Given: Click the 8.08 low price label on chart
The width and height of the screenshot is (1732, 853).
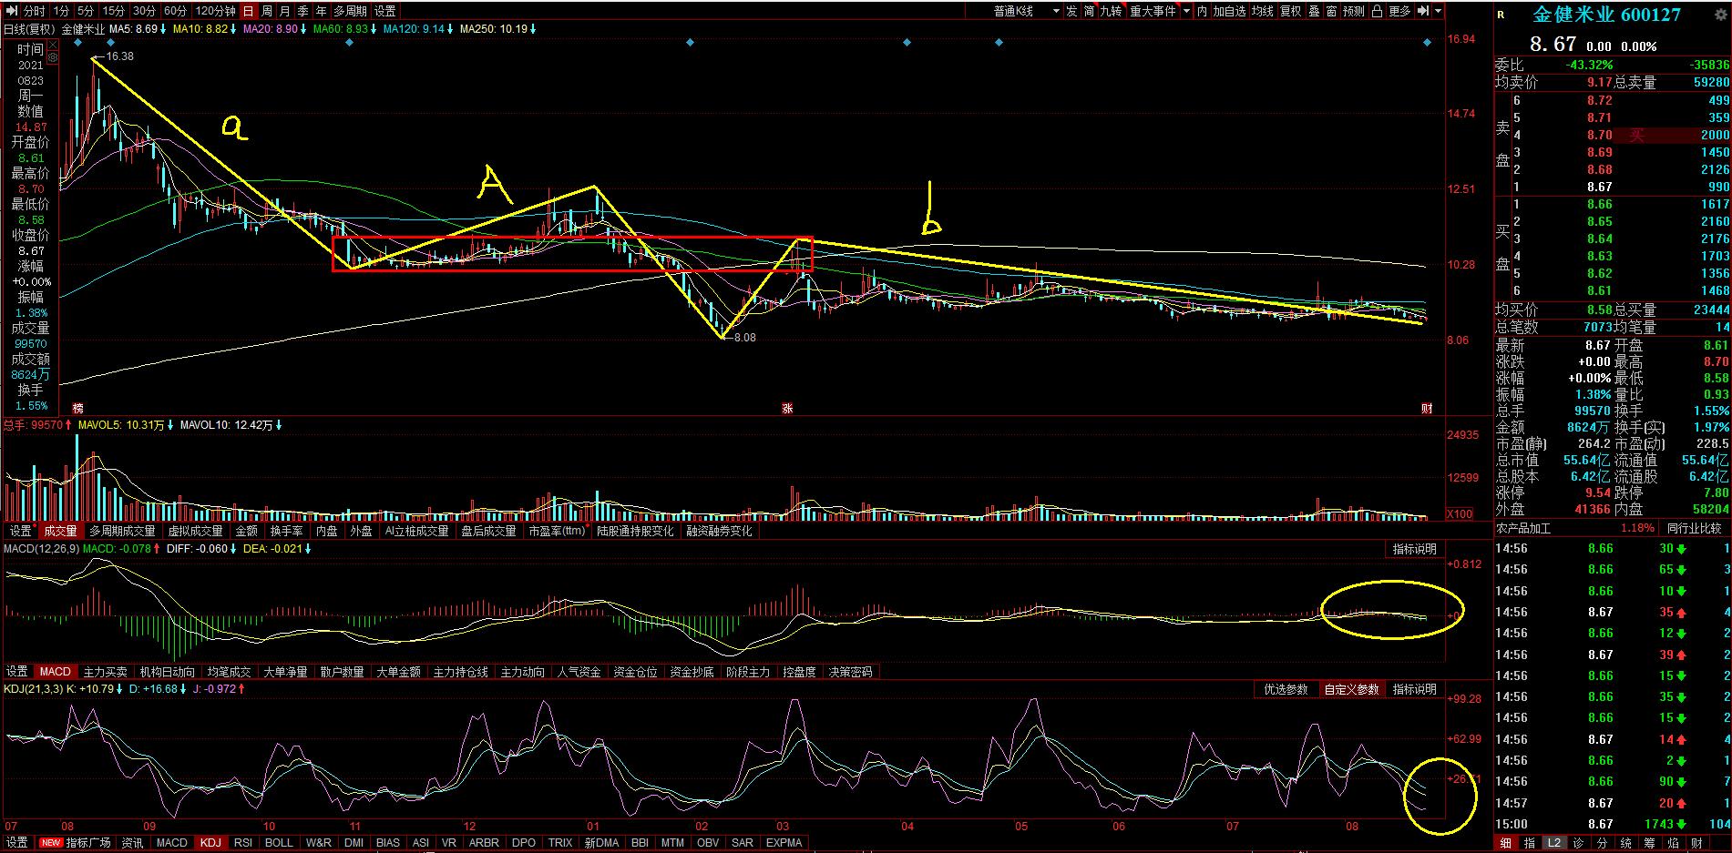Looking at the screenshot, I should (x=744, y=338).
